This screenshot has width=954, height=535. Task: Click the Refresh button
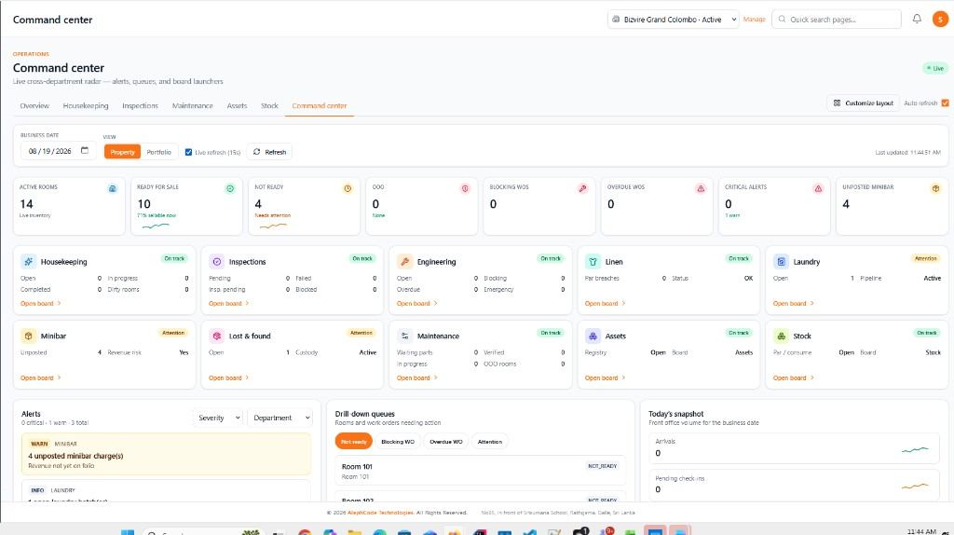pyautogui.click(x=269, y=152)
